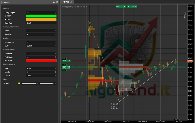Toggle the MA line checkbox
The image size is (195, 123).
coord(4,83)
